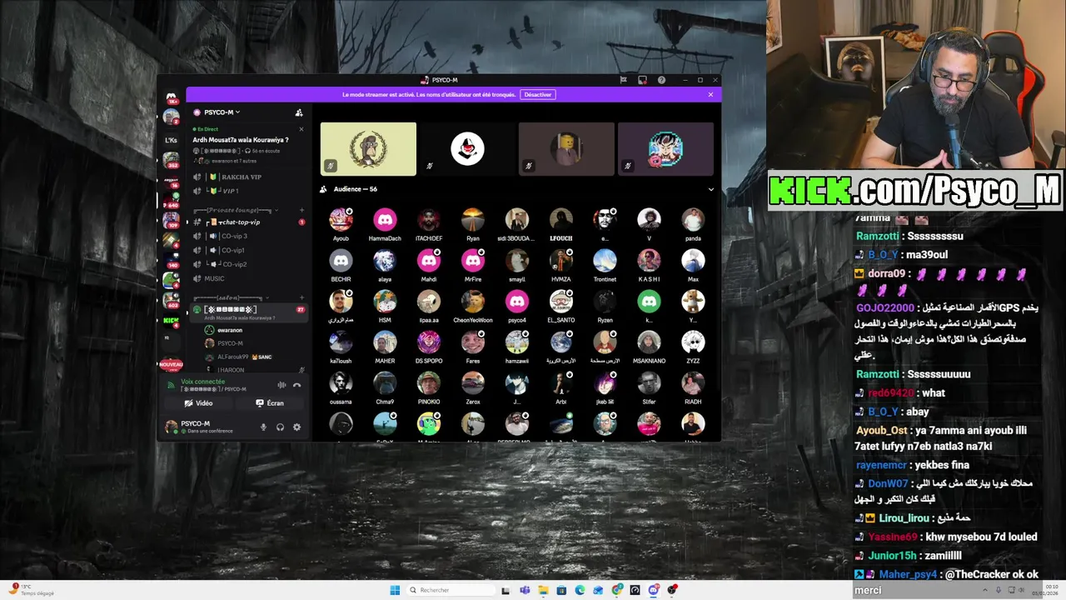Toggle microphone mute in user panel

coord(264,427)
